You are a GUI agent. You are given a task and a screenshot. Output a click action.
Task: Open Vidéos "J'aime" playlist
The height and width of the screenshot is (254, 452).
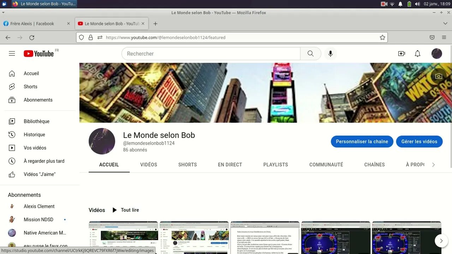point(40,174)
